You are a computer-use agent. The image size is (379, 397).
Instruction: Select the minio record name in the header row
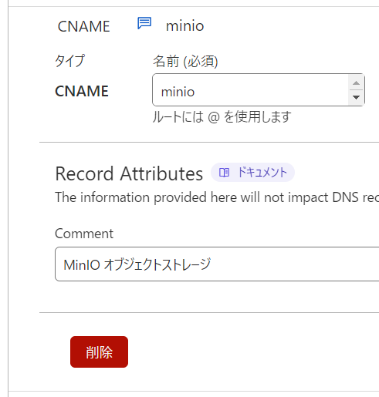tap(185, 26)
